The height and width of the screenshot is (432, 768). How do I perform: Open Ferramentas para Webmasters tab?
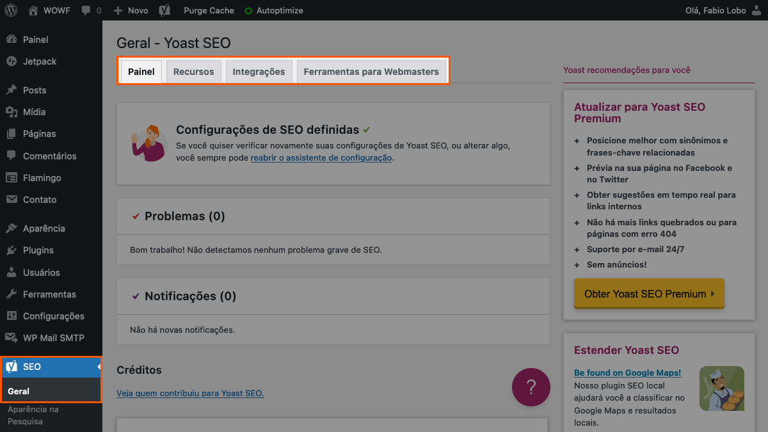pos(371,72)
